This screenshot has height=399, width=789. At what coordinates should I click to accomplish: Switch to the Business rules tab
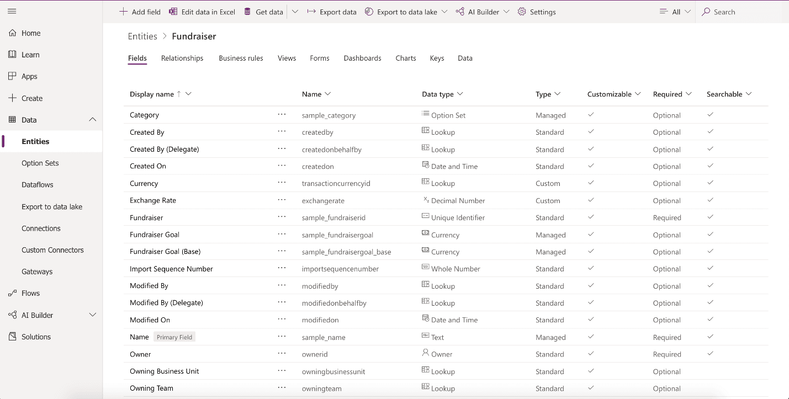pyautogui.click(x=241, y=58)
